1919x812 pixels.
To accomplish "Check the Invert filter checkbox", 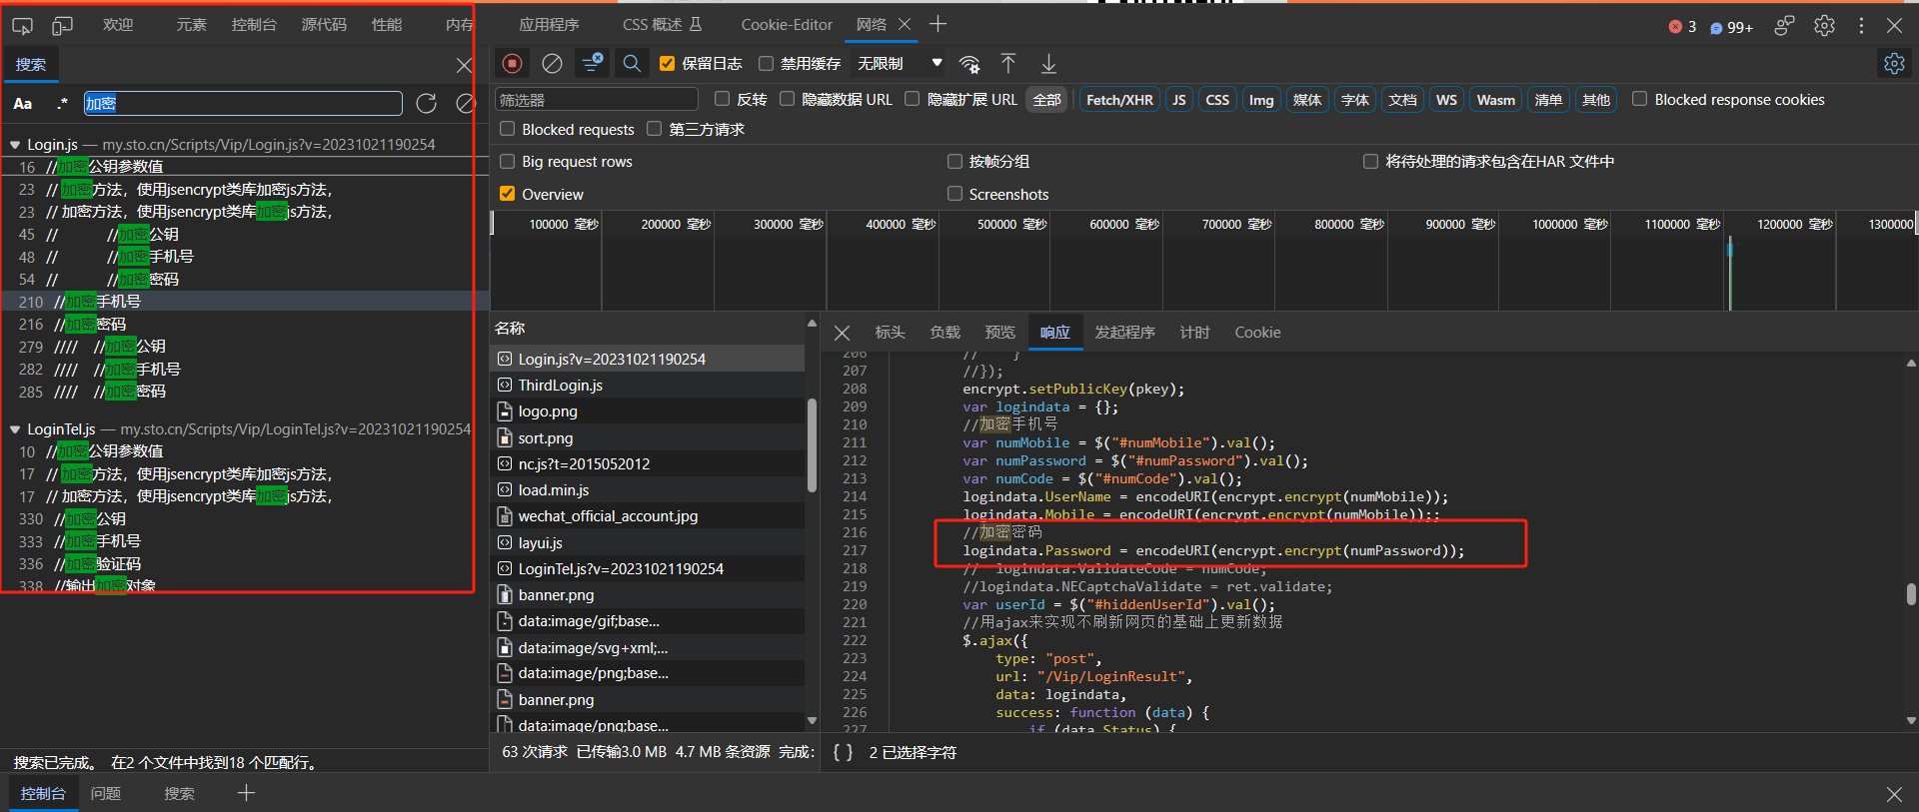I will point(723,99).
